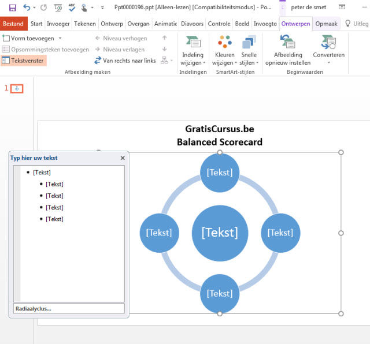Viewport: 370px width, 344px height.
Task: Open the Invoegen ribbon tab
Action: coord(58,24)
